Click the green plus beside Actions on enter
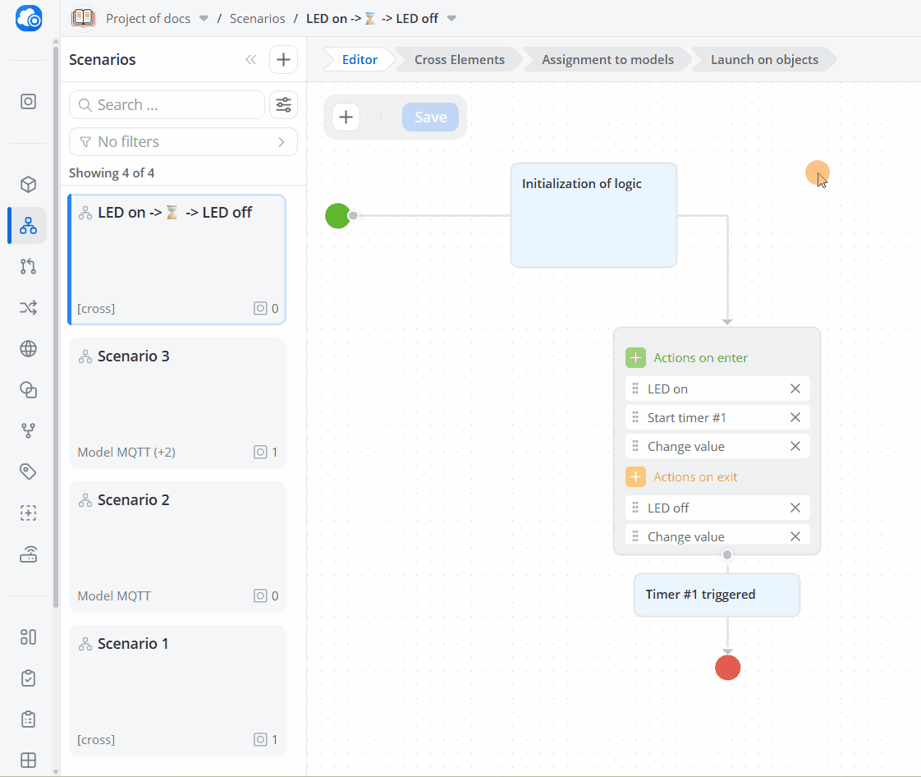 tap(635, 357)
